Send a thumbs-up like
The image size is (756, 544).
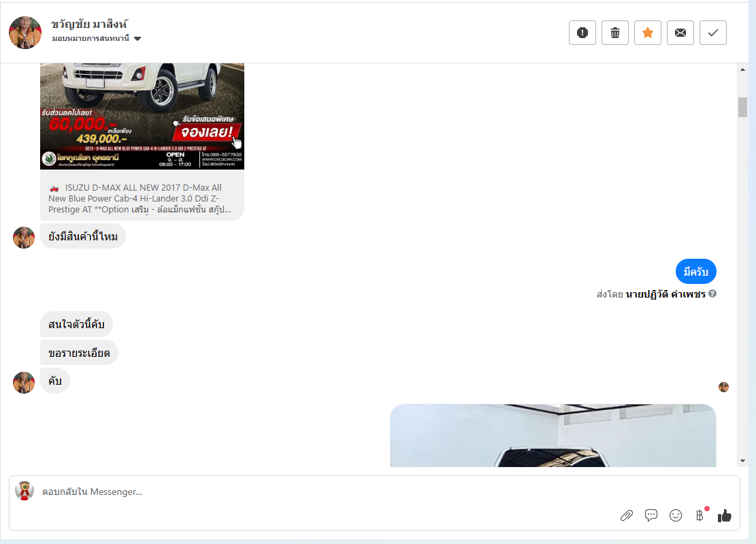pos(724,515)
